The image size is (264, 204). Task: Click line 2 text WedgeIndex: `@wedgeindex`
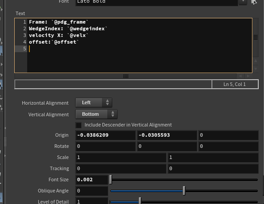point(68,29)
